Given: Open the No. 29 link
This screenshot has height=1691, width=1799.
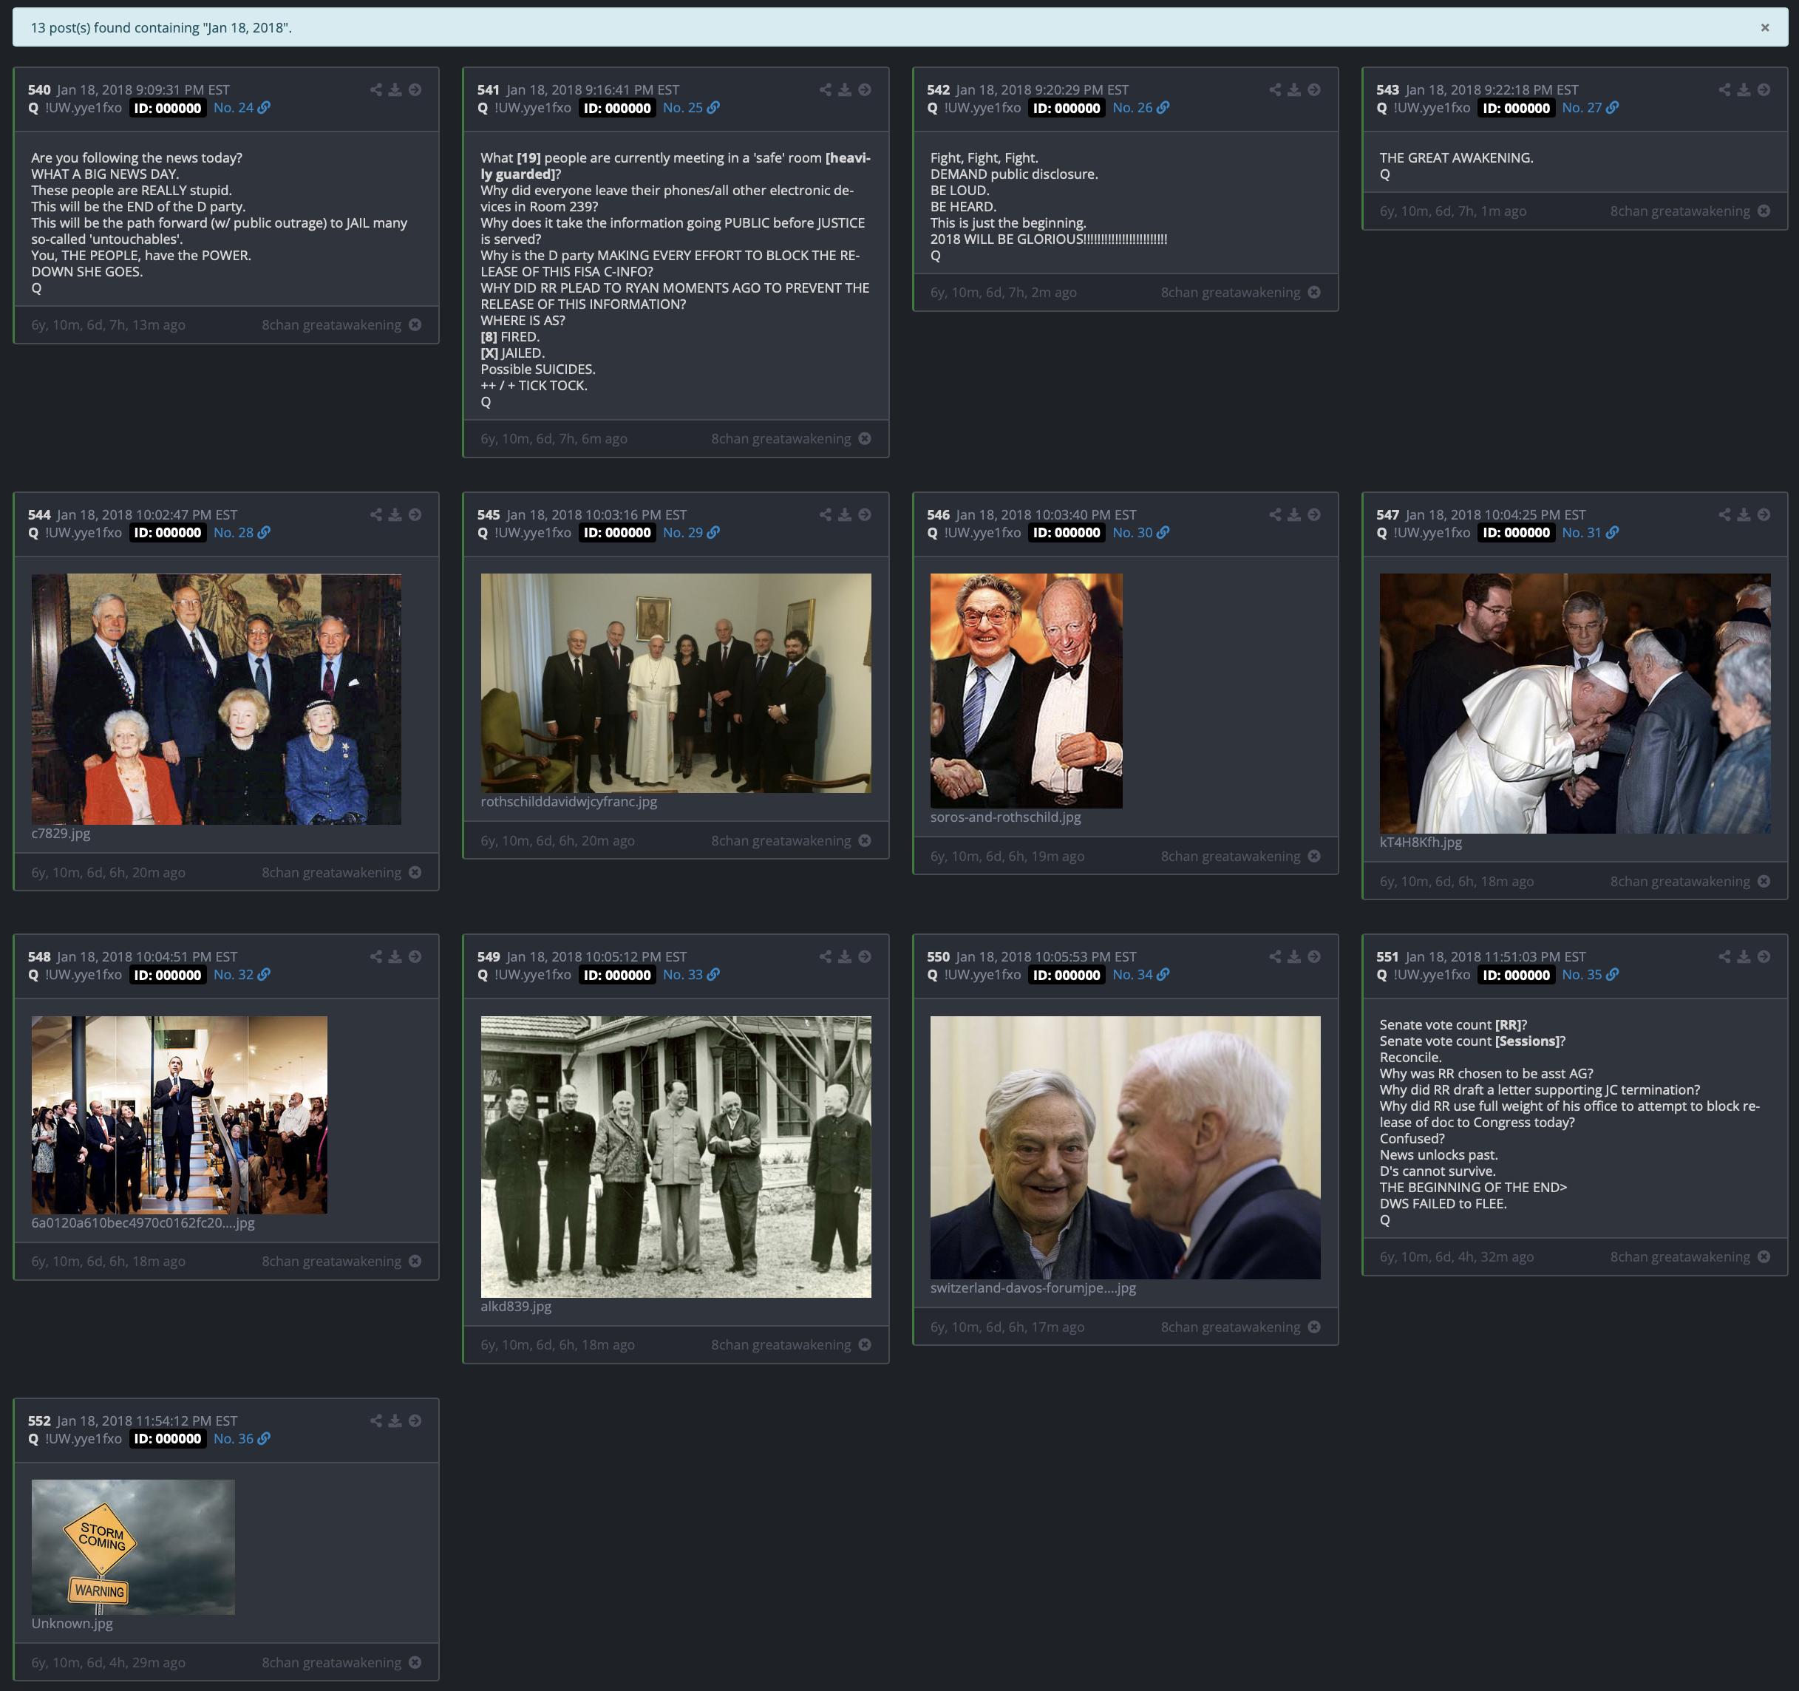Looking at the screenshot, I should 691,533.
